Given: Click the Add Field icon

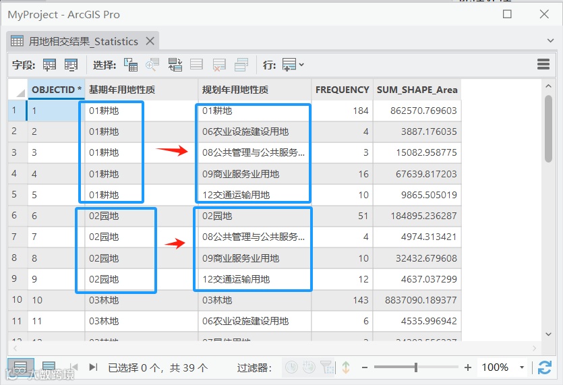Looking at the screenshot, I should (49, 65).
